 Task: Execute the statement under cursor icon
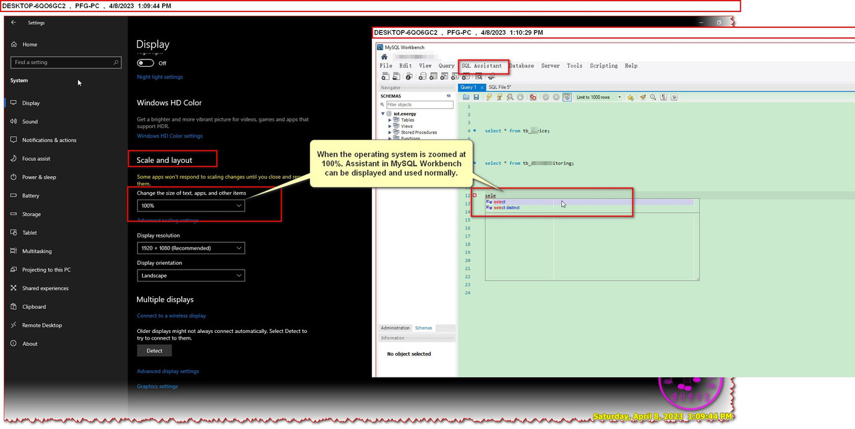point(500,97)
